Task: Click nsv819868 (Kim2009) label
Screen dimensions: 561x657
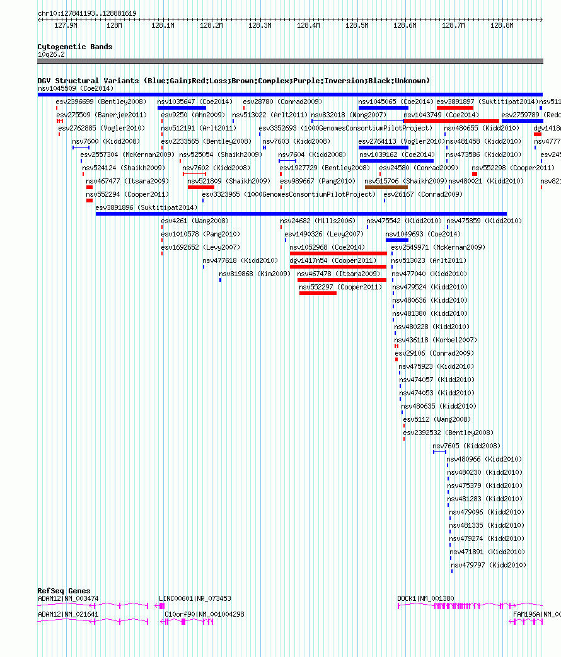Action: coord(255,274)
